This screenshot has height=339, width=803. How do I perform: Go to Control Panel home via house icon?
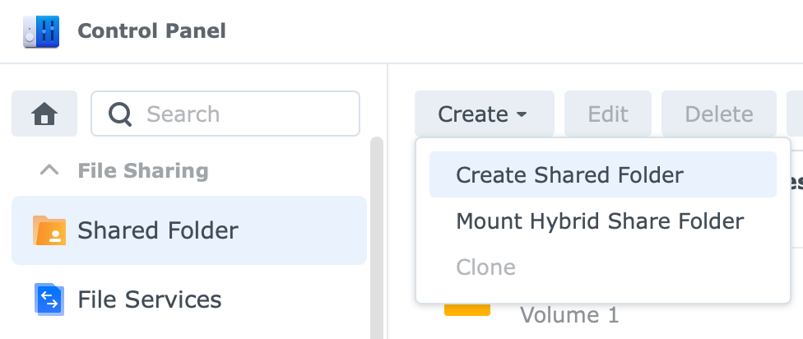pos(44,114)
